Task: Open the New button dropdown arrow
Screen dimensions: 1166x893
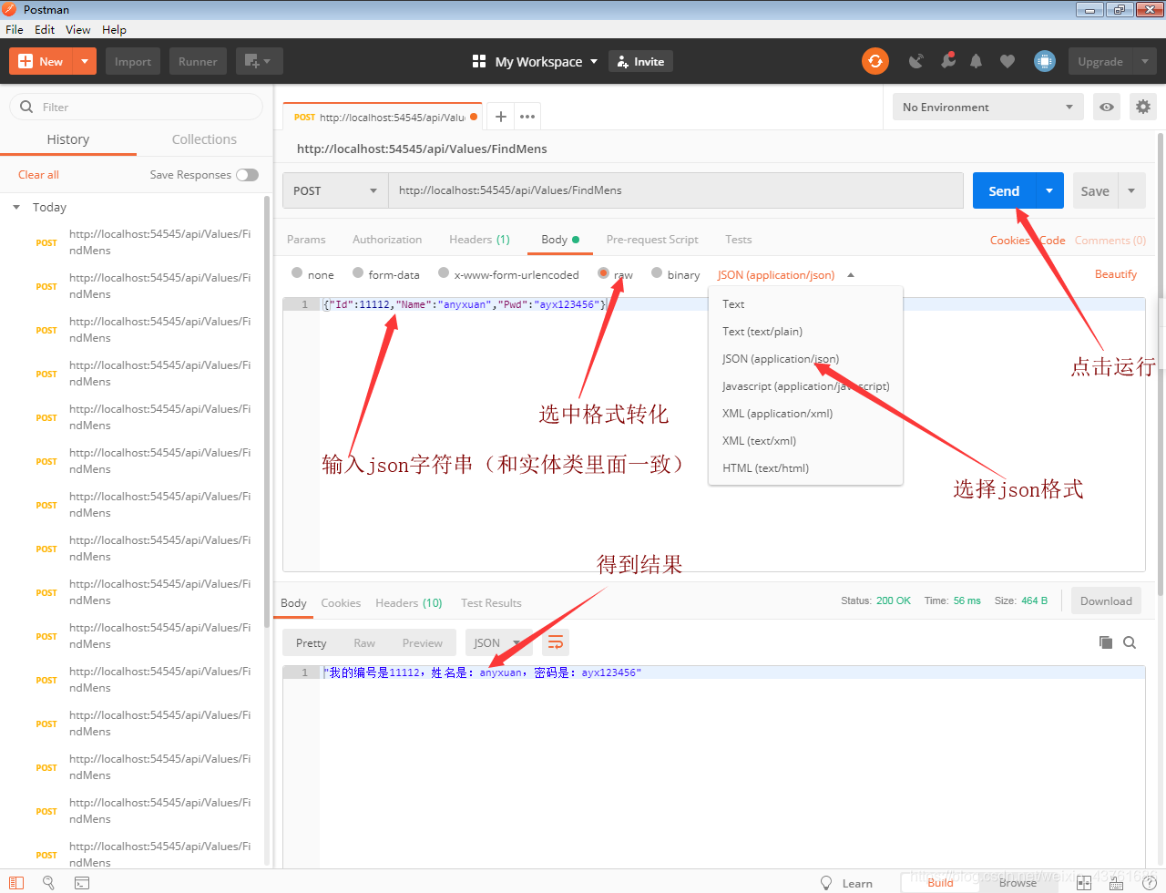Action: click(84, 61)
